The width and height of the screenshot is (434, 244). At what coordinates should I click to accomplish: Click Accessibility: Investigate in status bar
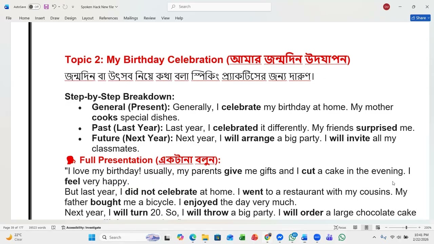tap(81, 227)
